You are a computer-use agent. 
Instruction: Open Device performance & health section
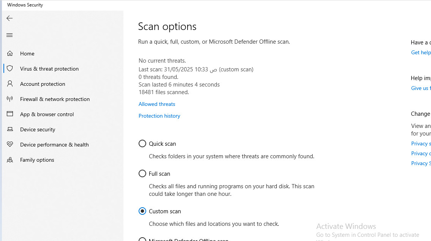[x=54, y=145]
